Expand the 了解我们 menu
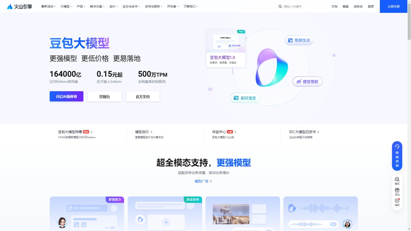The image size is (411, 231). (190, 7)
